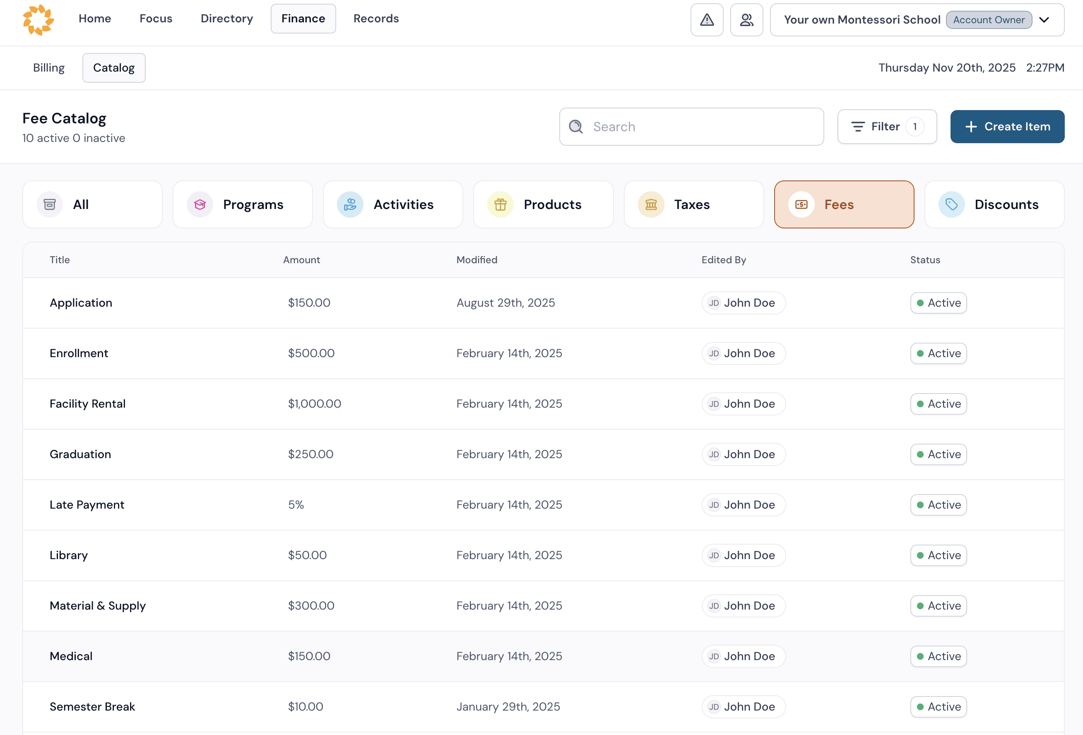Click the Account Owner badge
1083x735 pixels.
coord(988,19)
